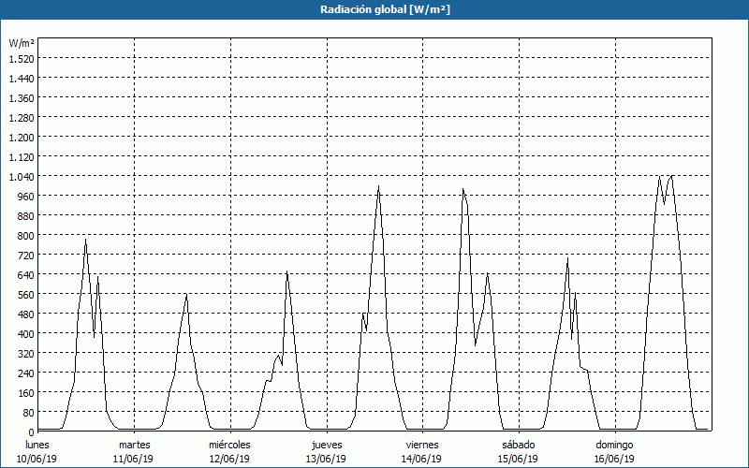Select the "0" y-axis origin value
749x468 pixels.
coord(32,432)
